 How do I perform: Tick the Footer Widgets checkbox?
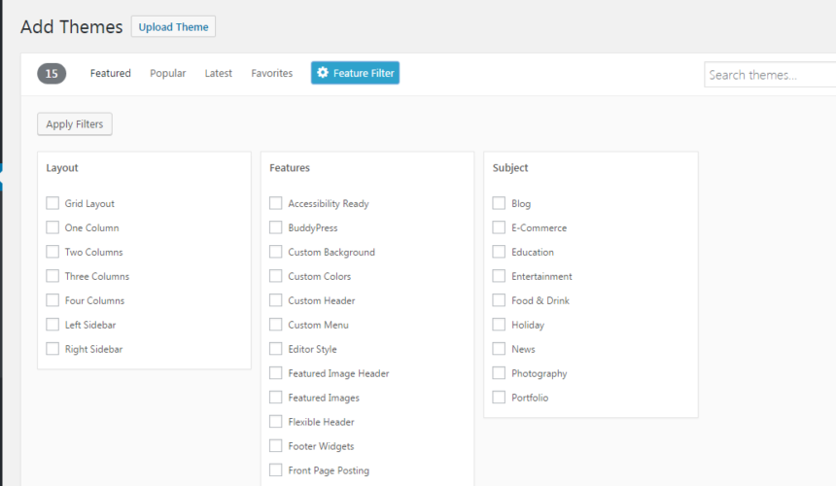[276, 446]
